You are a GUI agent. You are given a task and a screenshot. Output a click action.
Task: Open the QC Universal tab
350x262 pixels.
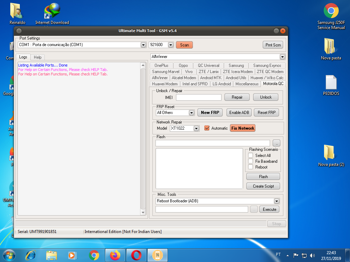208,65
